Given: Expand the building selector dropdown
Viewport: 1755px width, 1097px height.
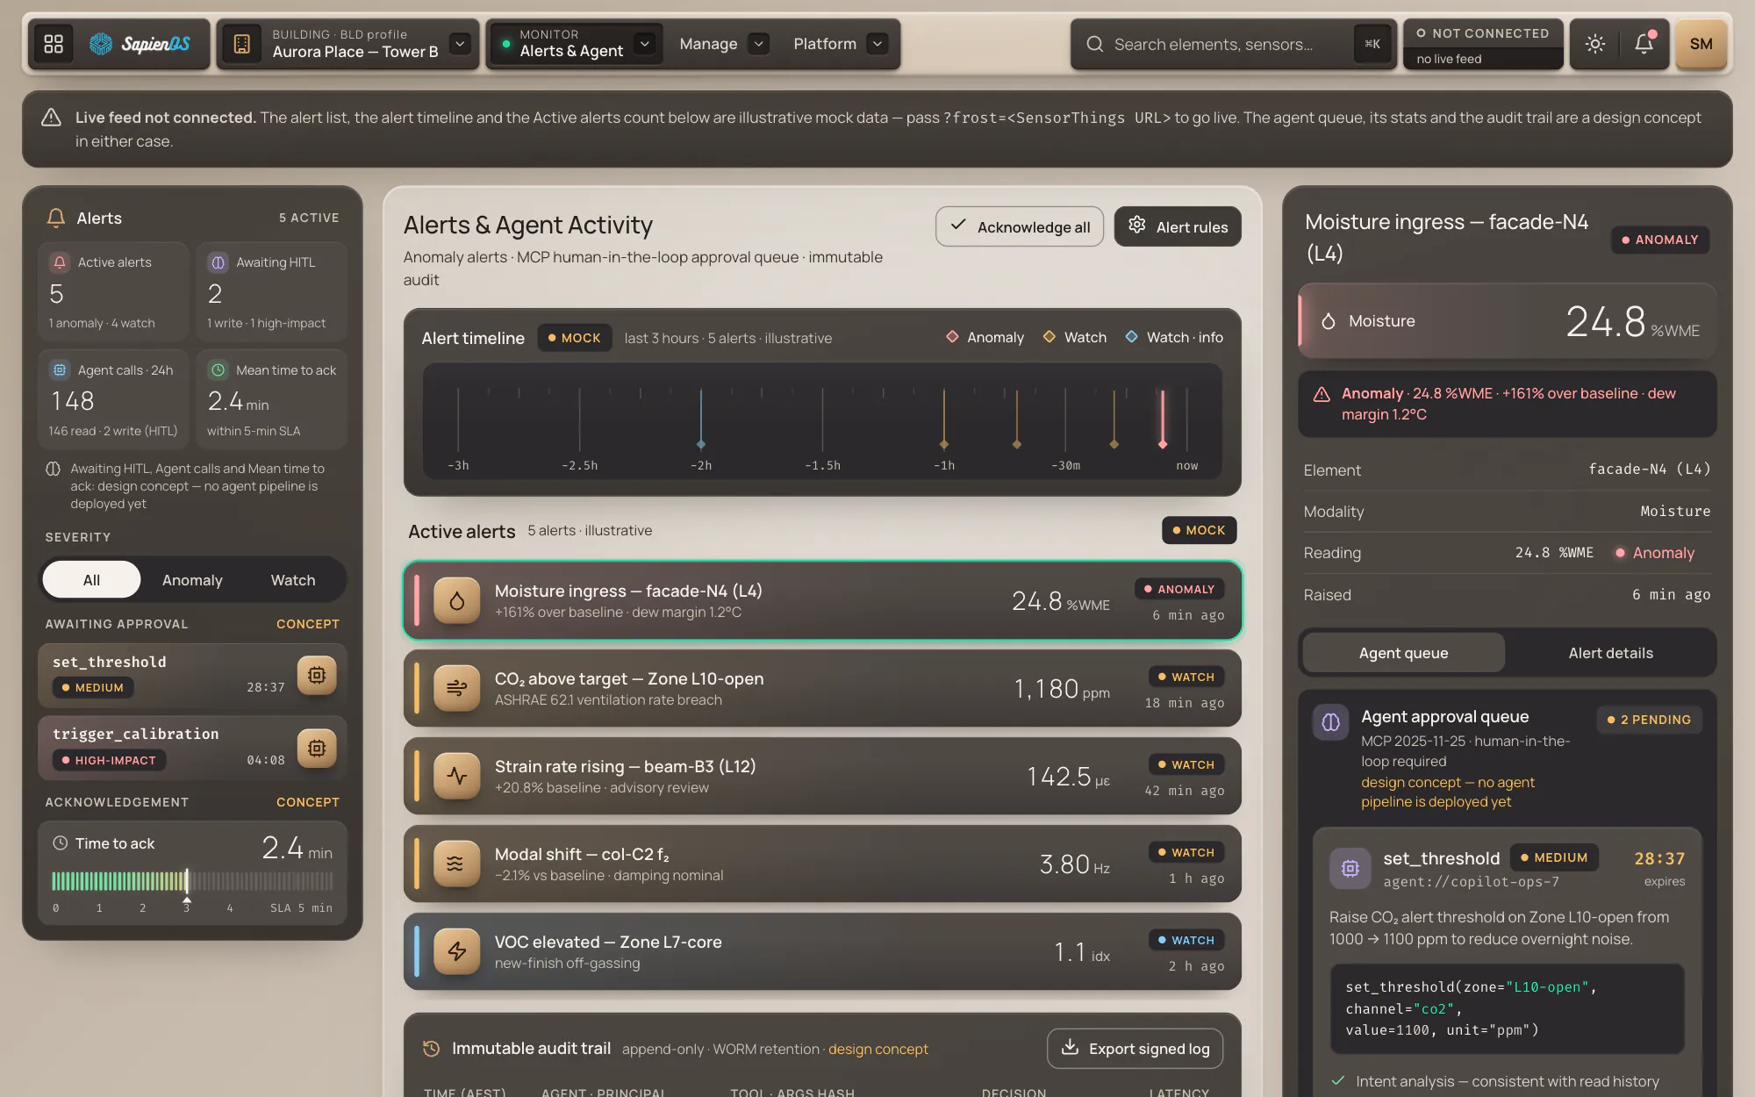Looking at the screenshot, I should (x=460, y=43).
